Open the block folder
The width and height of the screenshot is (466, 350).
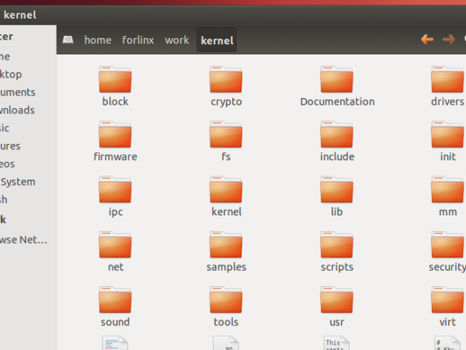coord(115,80)
